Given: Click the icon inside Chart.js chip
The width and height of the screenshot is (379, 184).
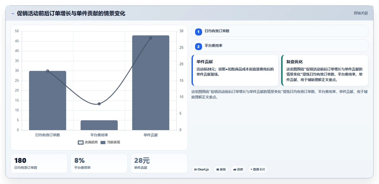Looking at the screenshot, I should point(195,170).
